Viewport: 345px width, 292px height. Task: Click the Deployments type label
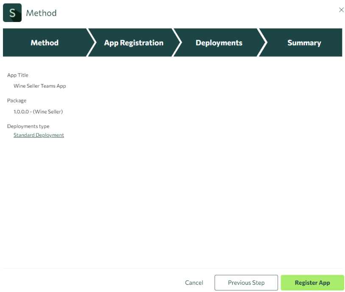pos(28,126)
